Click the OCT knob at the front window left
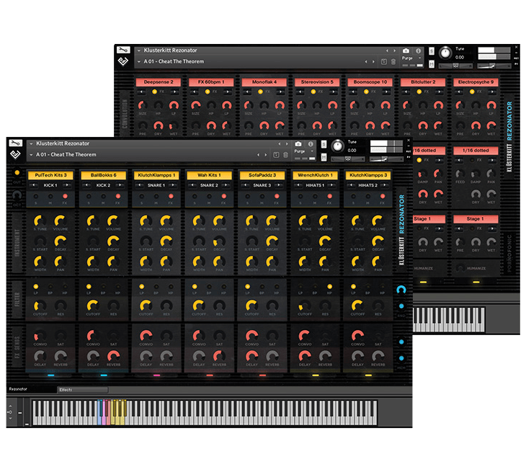Viewport: 526px width, 472px height. click(17, 195)
